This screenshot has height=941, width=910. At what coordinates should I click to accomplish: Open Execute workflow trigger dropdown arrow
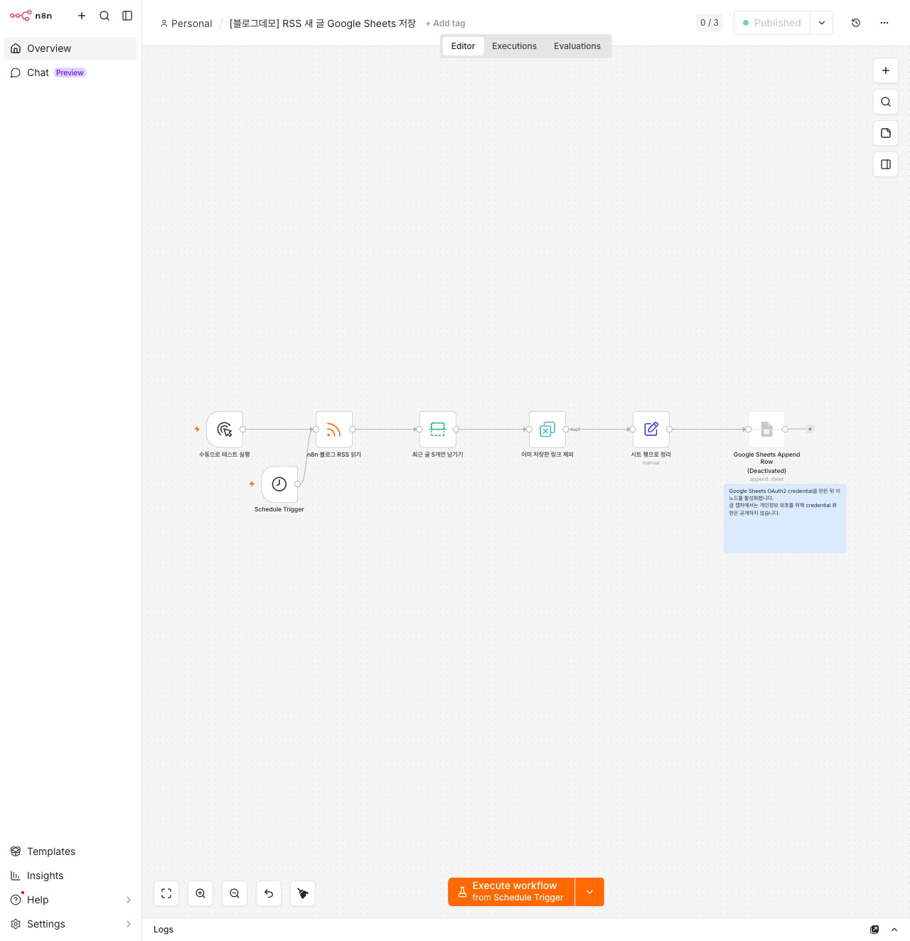[589, 892]
